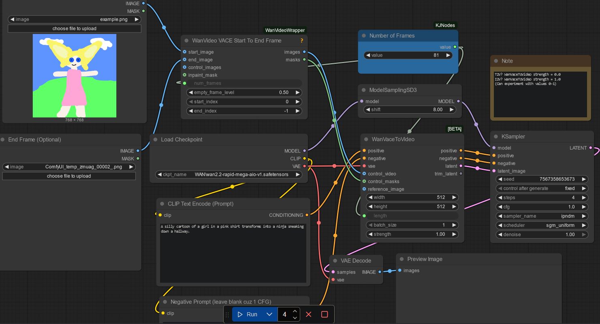Open ckpt_name checkpoint dropdown
The height and width of the screenshot is (324, 600).
click(228, 174)
